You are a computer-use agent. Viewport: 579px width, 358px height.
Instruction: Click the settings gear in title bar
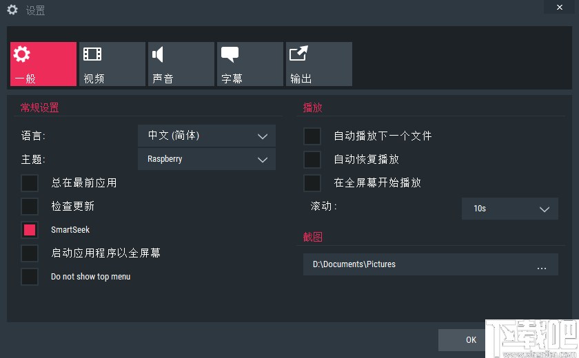click(x=12, y=10)
